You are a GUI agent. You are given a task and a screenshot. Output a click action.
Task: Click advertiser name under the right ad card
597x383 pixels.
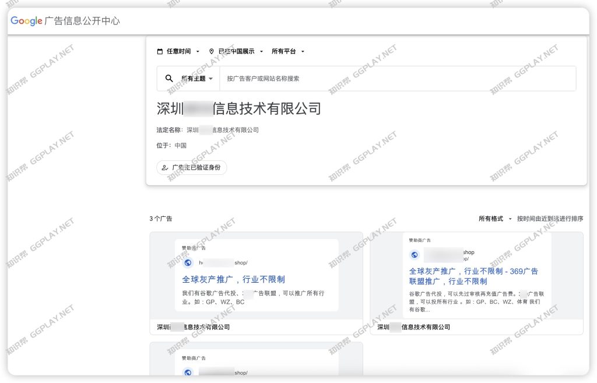click(x=413, y=327)
